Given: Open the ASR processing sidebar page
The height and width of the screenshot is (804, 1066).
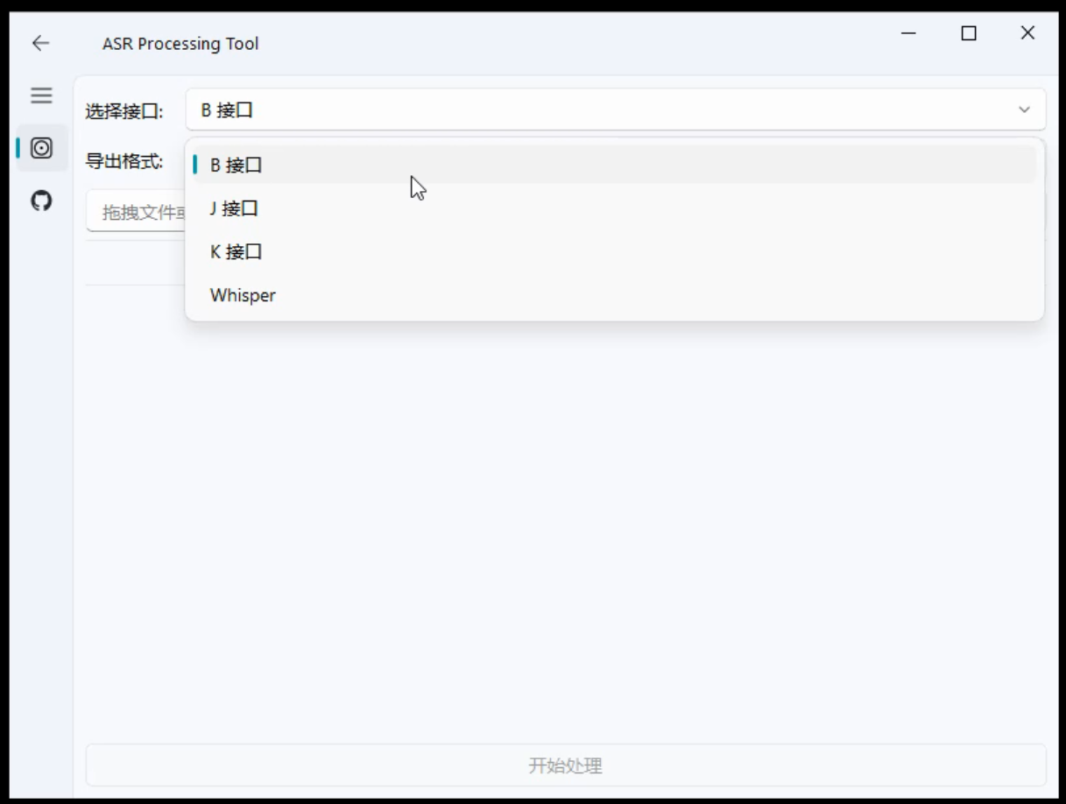Looking at the screenshot, I should pyautogui.click(x=41, y=148).
